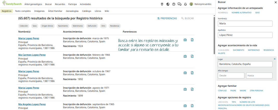278x110 pixels.
Task: Close the Buscar side panel
Action: [275, 3]
